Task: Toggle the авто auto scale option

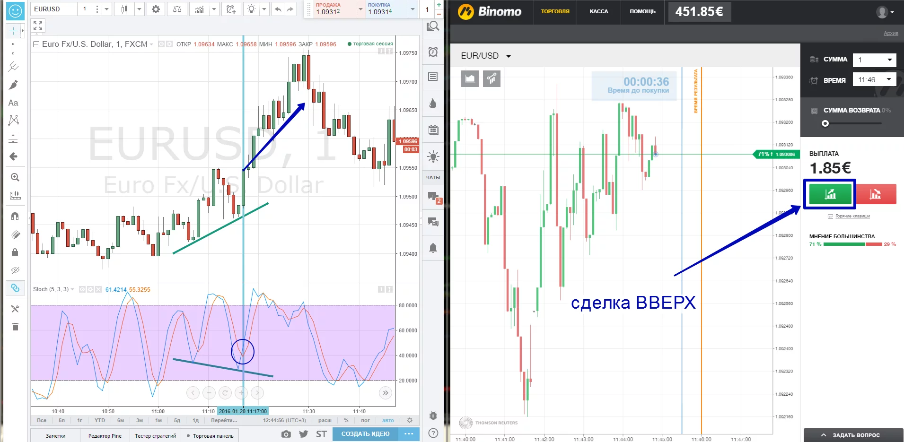Action: pos(388,420)
